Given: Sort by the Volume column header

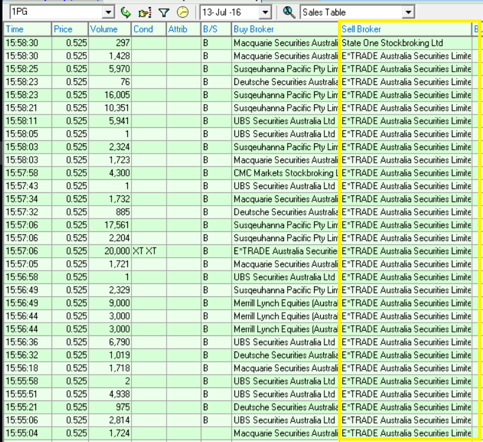Looking at the screenshot, I should (110, 29).
